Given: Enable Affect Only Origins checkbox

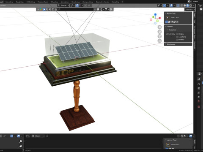Looking at the screenshot, I should point(177,34).
